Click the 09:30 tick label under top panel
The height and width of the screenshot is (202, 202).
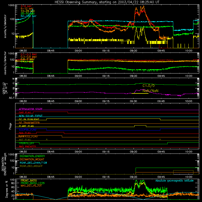(134, 51)
